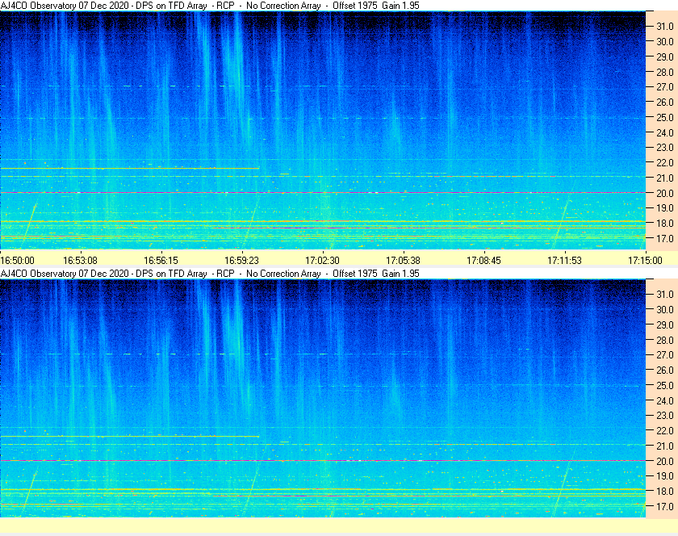This screenshot has height=536, width=678.
Task: Click the 19.0 frequency label in upper spectrogram
Action: 665,208
